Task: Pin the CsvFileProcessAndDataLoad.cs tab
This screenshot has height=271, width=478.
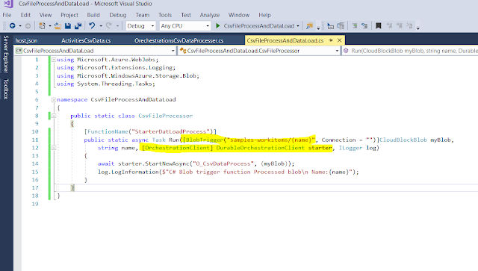Action: pyautogui.click(x=331, y=40)
